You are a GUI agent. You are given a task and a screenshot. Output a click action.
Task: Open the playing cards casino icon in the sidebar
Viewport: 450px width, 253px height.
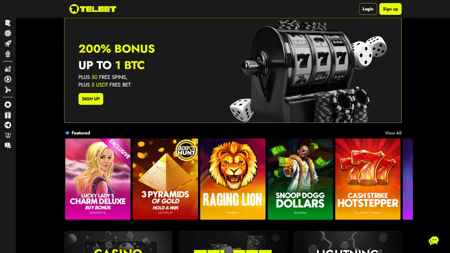(8, 23)
